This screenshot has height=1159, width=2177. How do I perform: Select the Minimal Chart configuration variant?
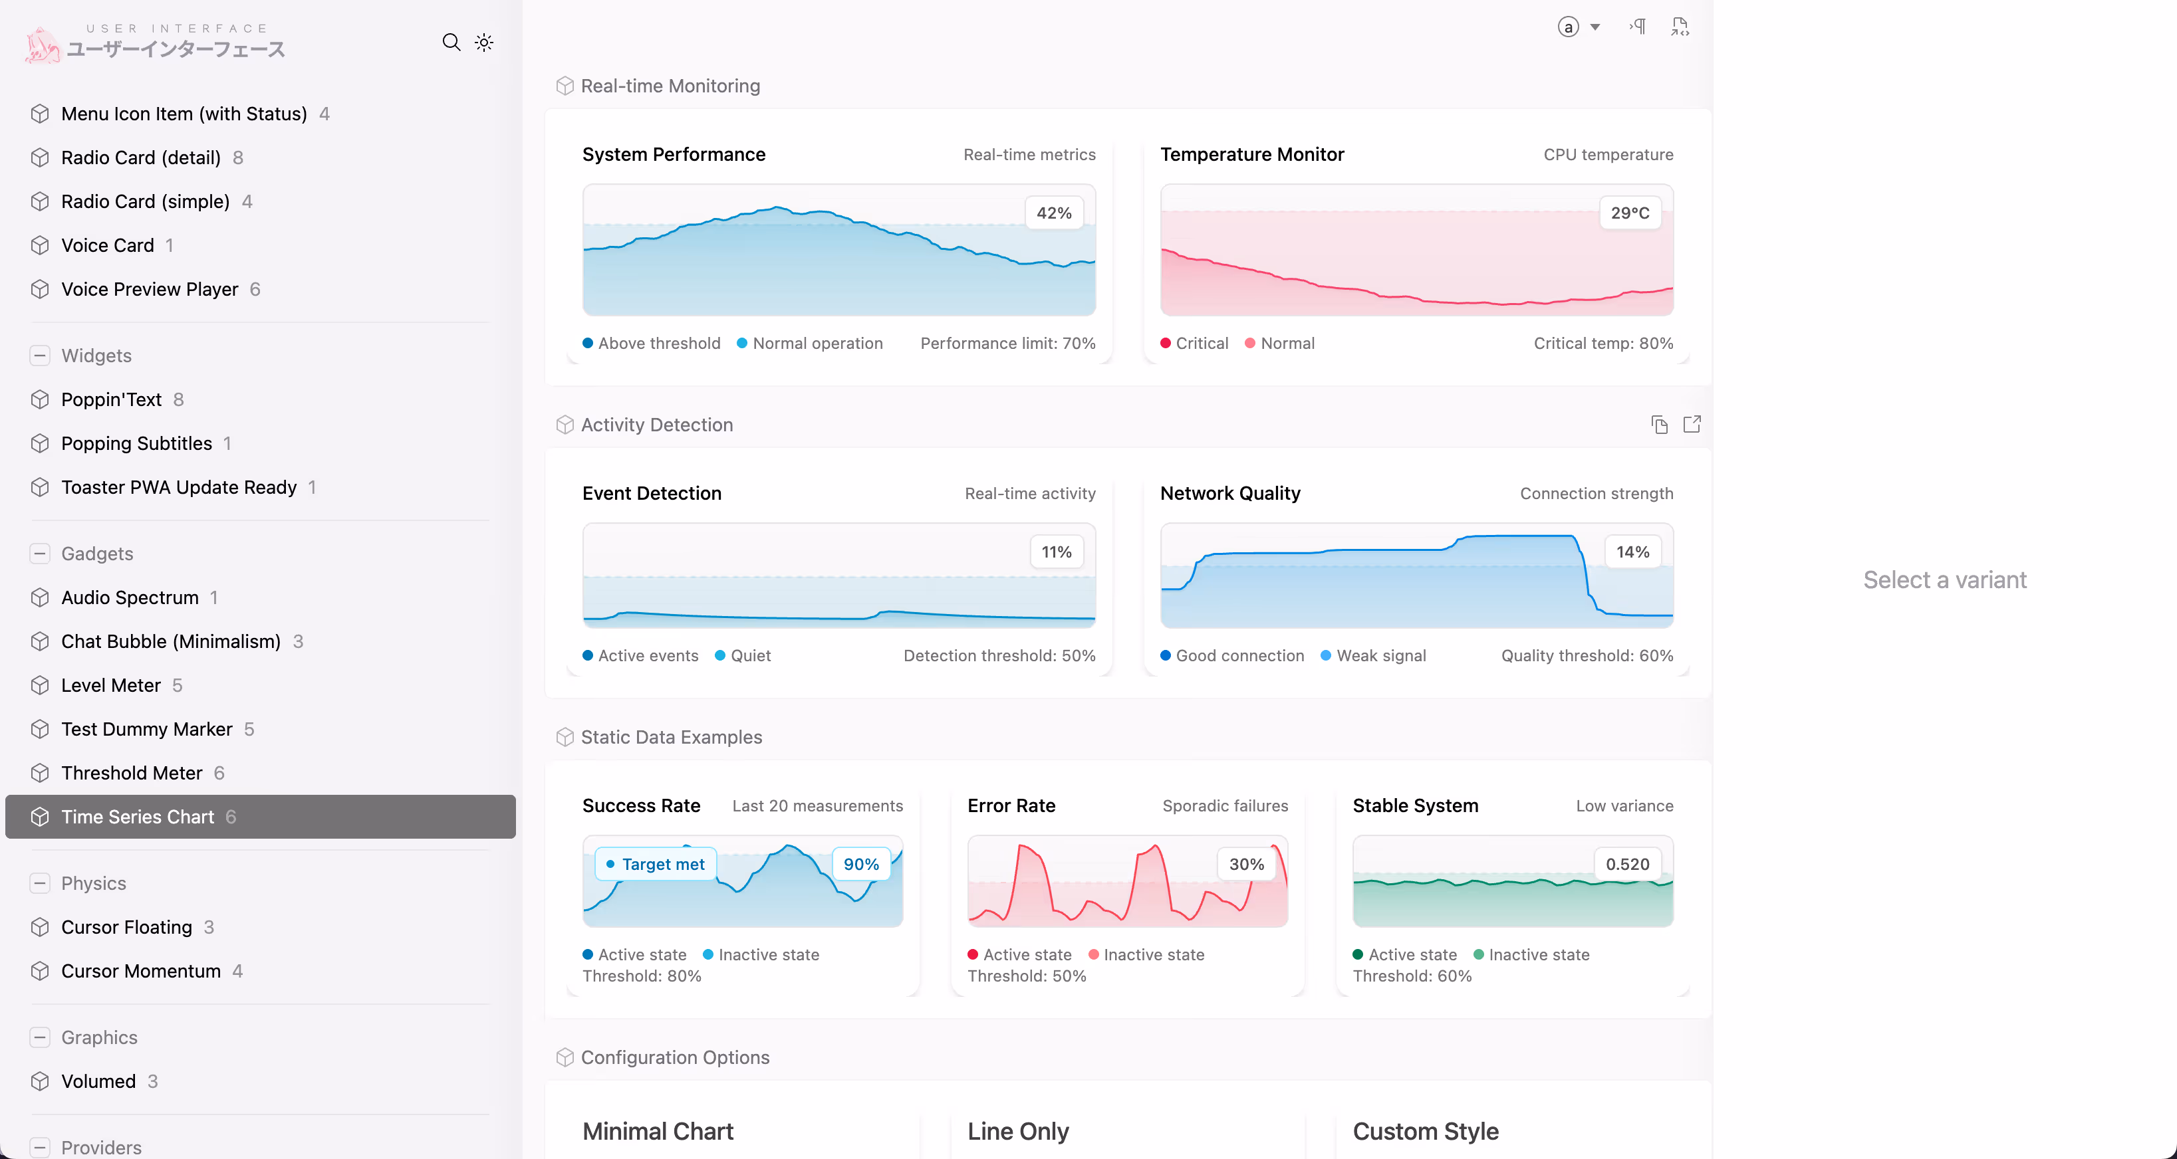tap(658, 1131)
